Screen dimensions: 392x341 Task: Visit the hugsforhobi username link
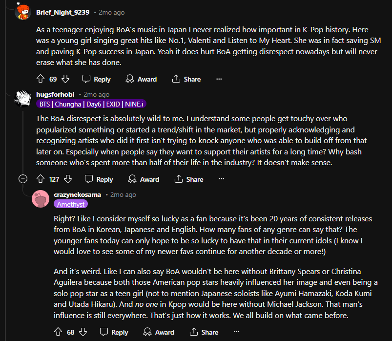tap(56, 94)
